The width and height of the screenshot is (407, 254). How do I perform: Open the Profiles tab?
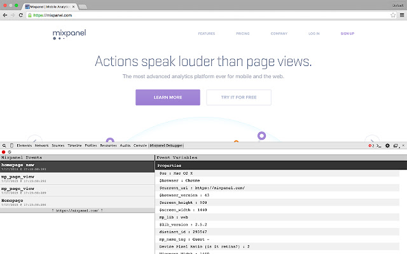point(91,145)
